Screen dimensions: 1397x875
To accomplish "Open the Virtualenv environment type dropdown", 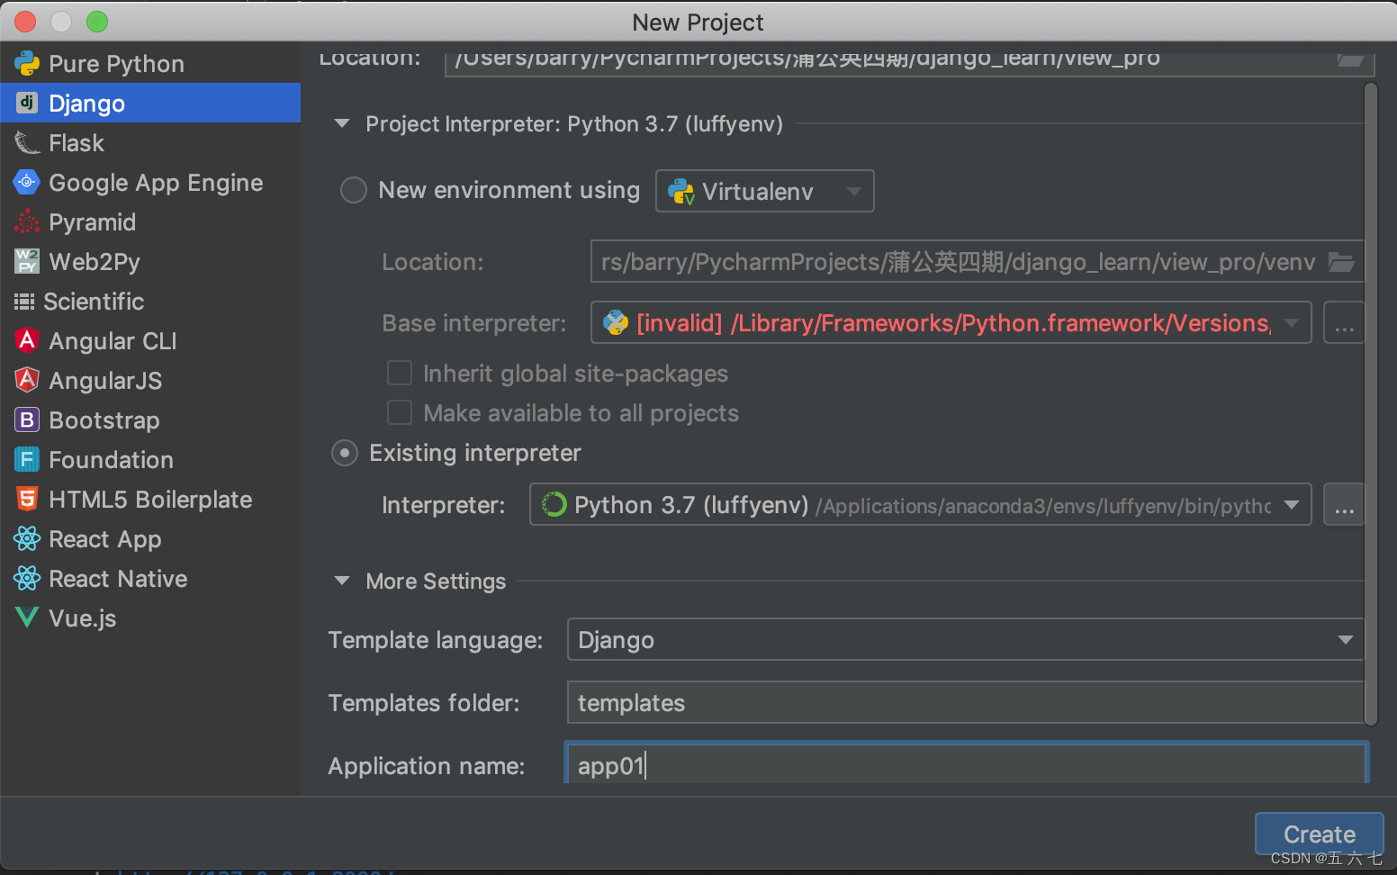I will pyautogui.click(x=765, y=191).
